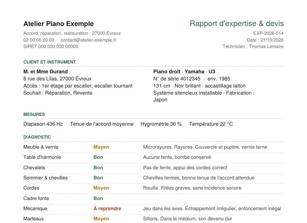Image resolution: width=307 pixels, height=223 pixels.
Task: Click the 'À reprendre' rating for Mécanique
Action: 107,208
